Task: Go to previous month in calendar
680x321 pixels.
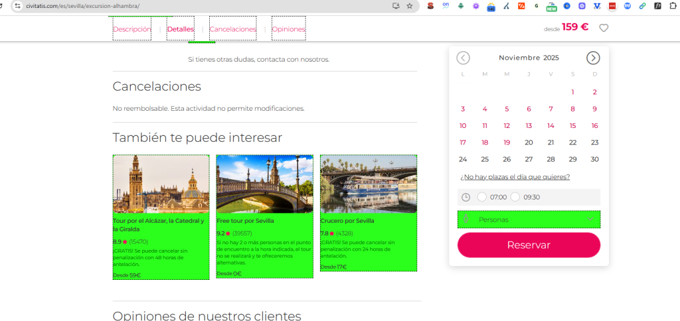Action: pyautogui.click(x=463, y=58)
